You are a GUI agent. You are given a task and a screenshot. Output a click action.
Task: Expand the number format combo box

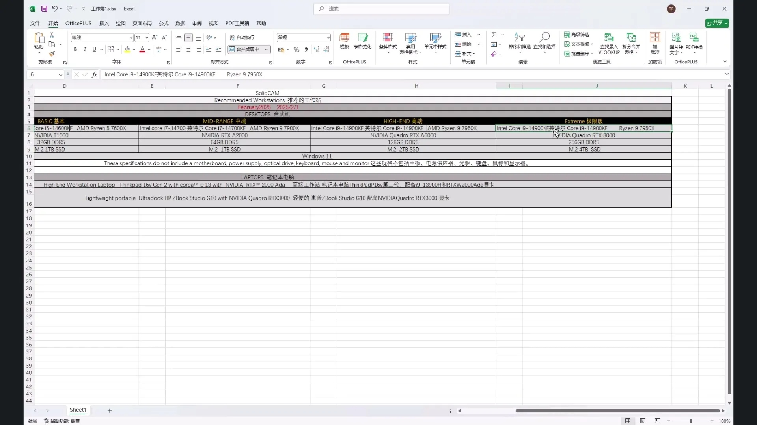point(328,38)
